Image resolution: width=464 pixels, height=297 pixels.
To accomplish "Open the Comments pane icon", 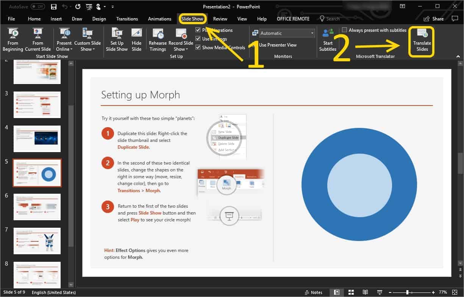I will 455,19.
